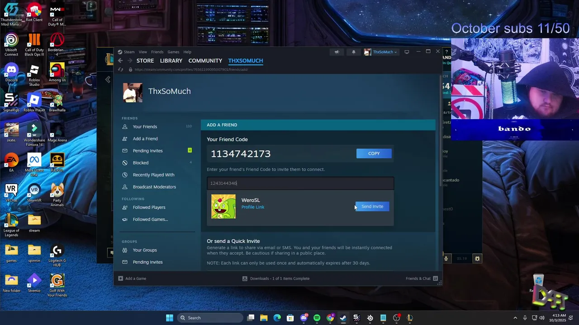Select Add a Friend in sidebar
The height and width of the screenshot is (325, 579).
pyautogui.click(x=145, y=139)
